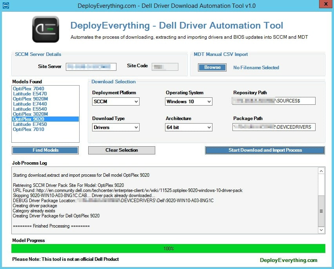Viewport: 334px width, 269px height.
Task: Click the Package Path field
Action: click(274, 127)
